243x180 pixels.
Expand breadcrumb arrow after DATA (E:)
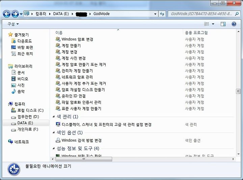pos(72,14)
